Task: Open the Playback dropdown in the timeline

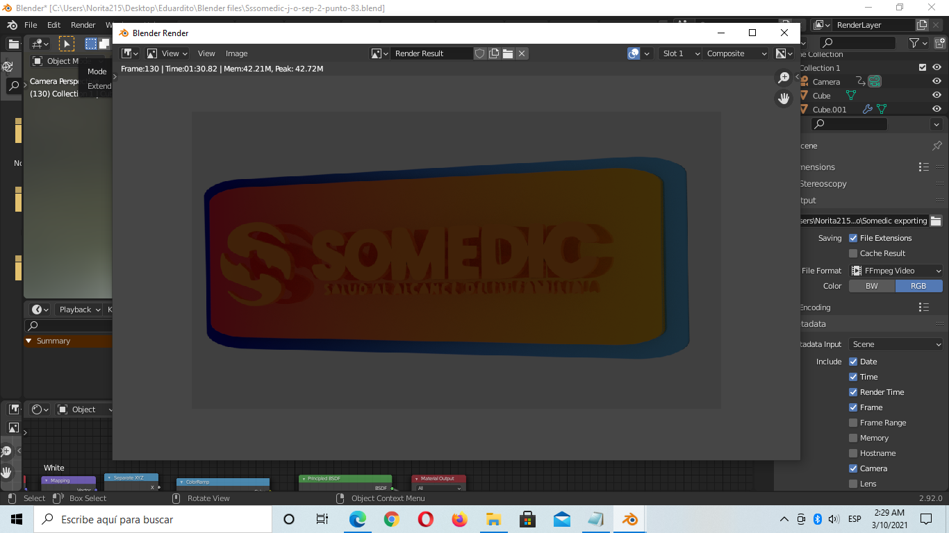Action: click(80, 310)
